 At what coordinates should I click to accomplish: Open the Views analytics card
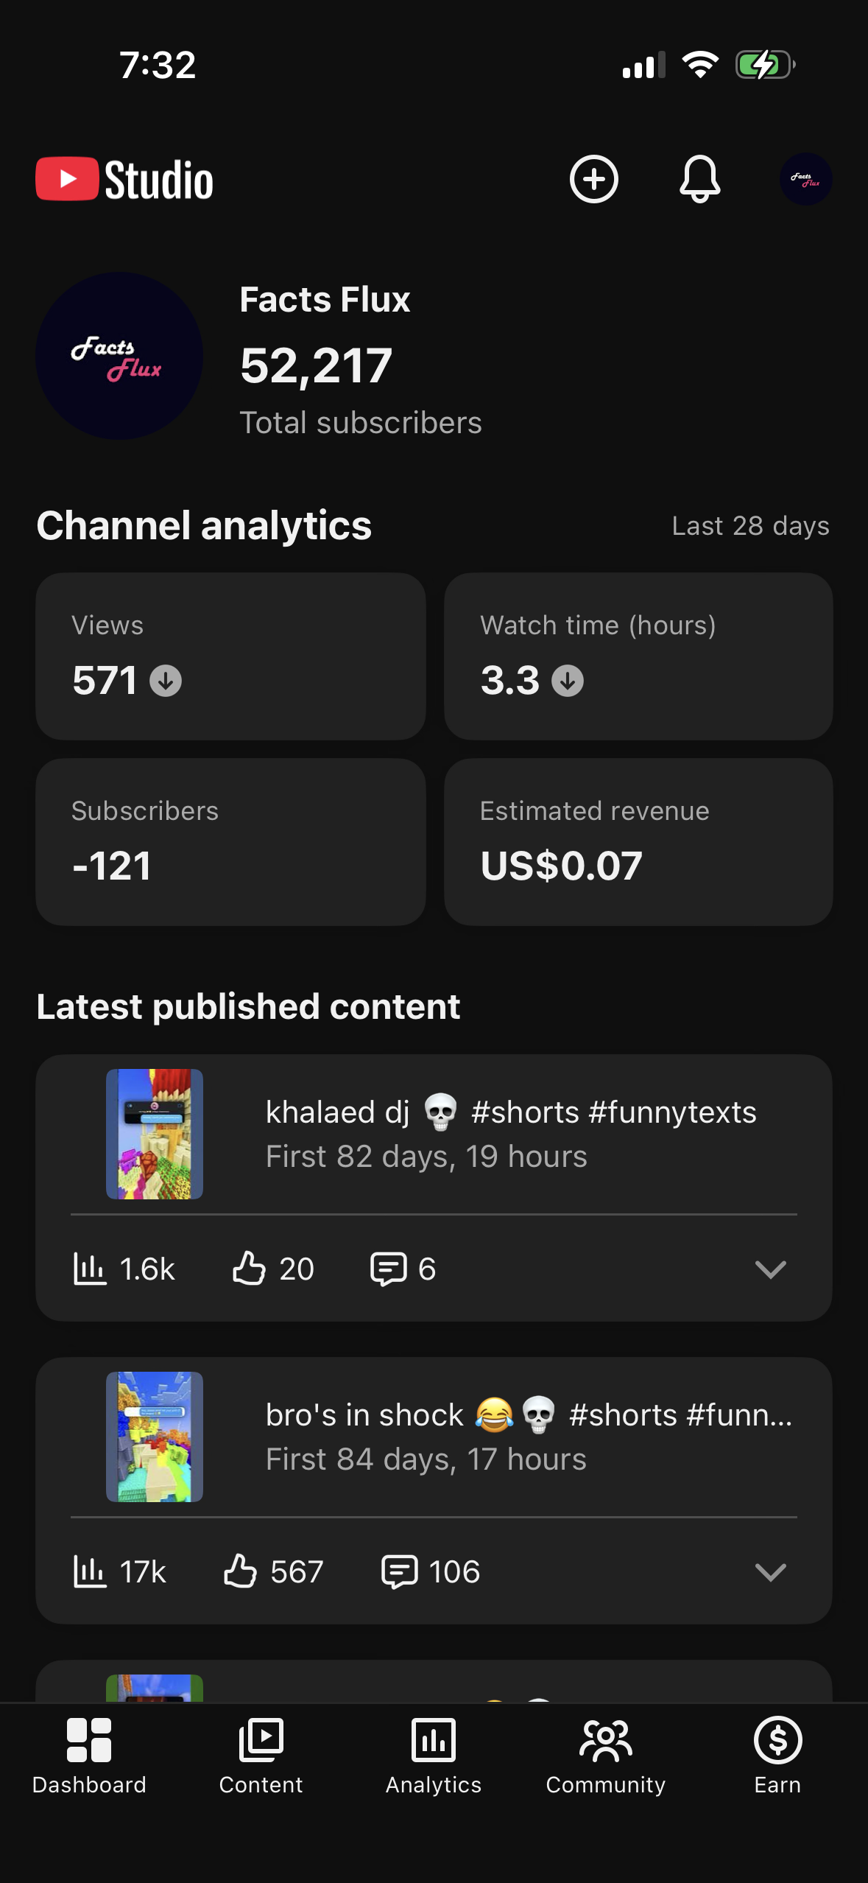[230, 656]
